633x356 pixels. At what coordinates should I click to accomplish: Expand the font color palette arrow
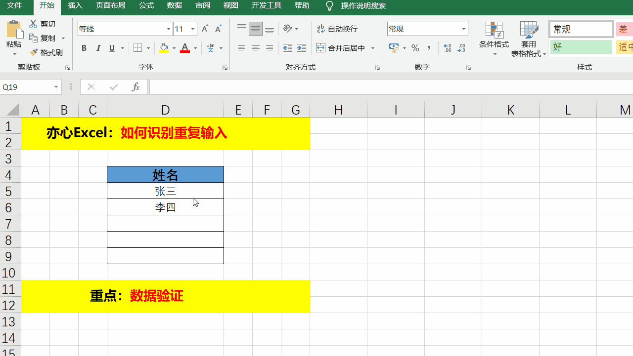[195, 48]
